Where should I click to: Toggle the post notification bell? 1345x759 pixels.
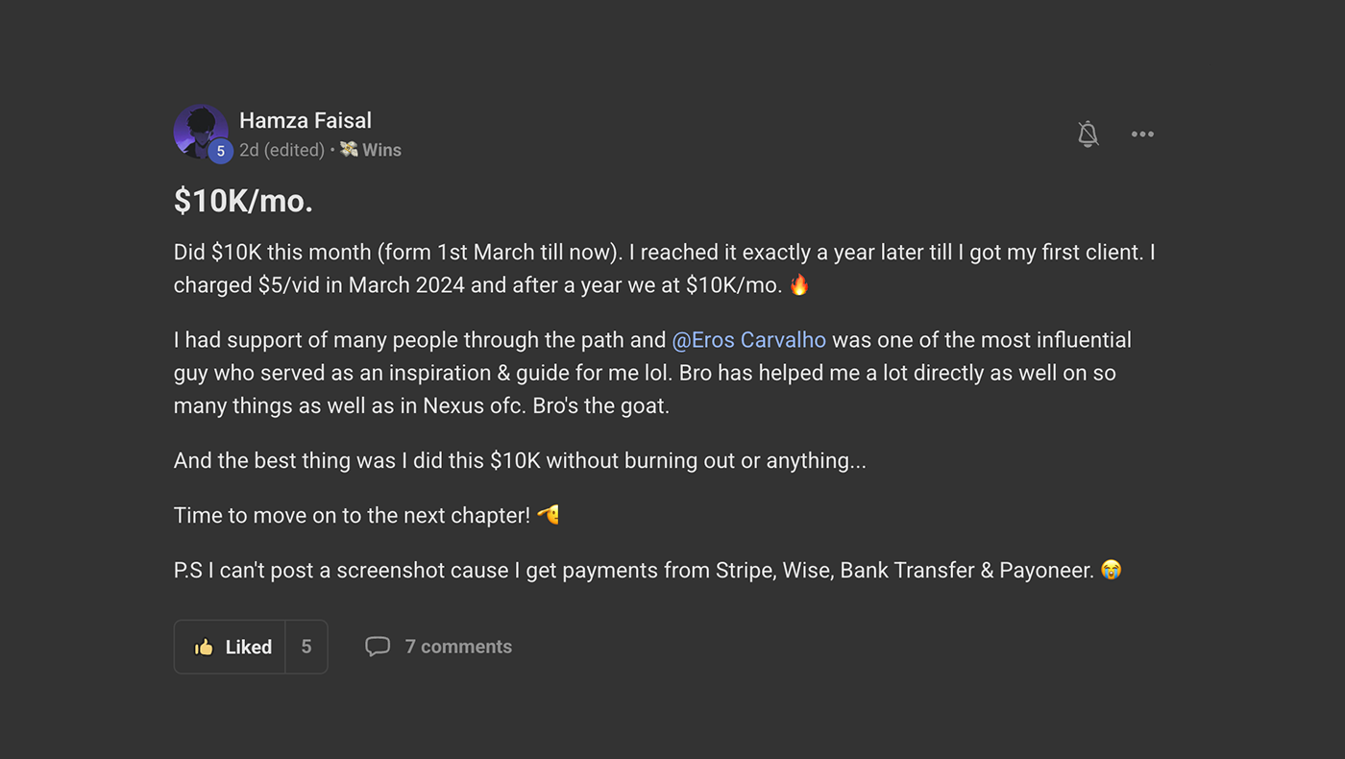1088,134
